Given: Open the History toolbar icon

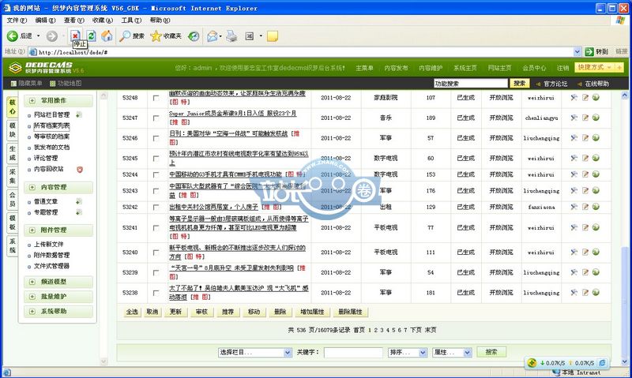Looking at the screenshot, I should click(x=194, y=36).
